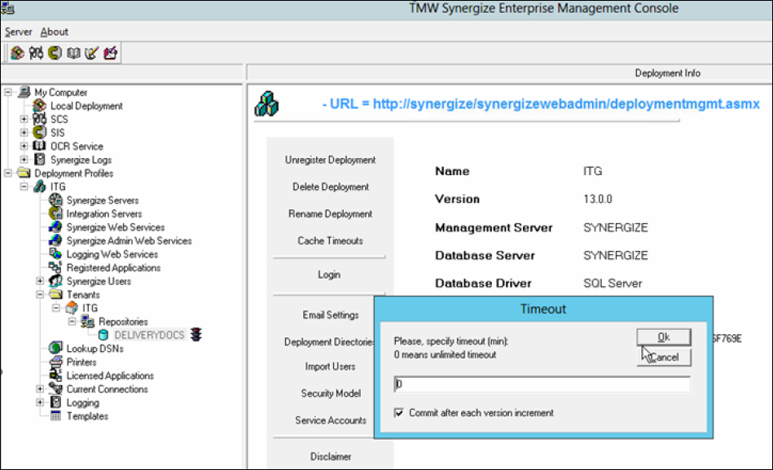Click the Current Connections icon
Viewport: 773px width, 470px height.
55,389
